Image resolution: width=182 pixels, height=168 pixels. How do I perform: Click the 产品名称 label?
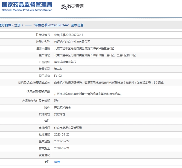click(44, 62)
